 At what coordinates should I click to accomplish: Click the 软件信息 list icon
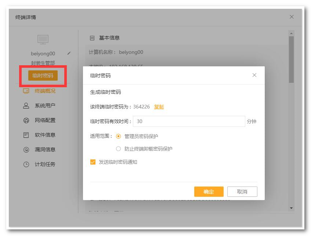point(26,135)
